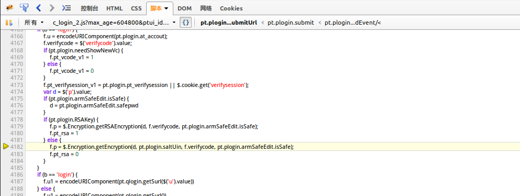This screenshot has width=520, height=196.
Task: Toggle breakpoint at line number 4174
Action: tap(17, 92)
